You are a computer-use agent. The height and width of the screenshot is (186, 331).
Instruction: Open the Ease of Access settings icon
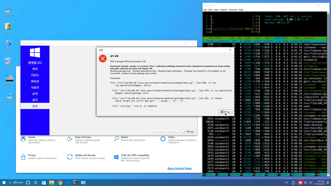(x=70, y=139)
